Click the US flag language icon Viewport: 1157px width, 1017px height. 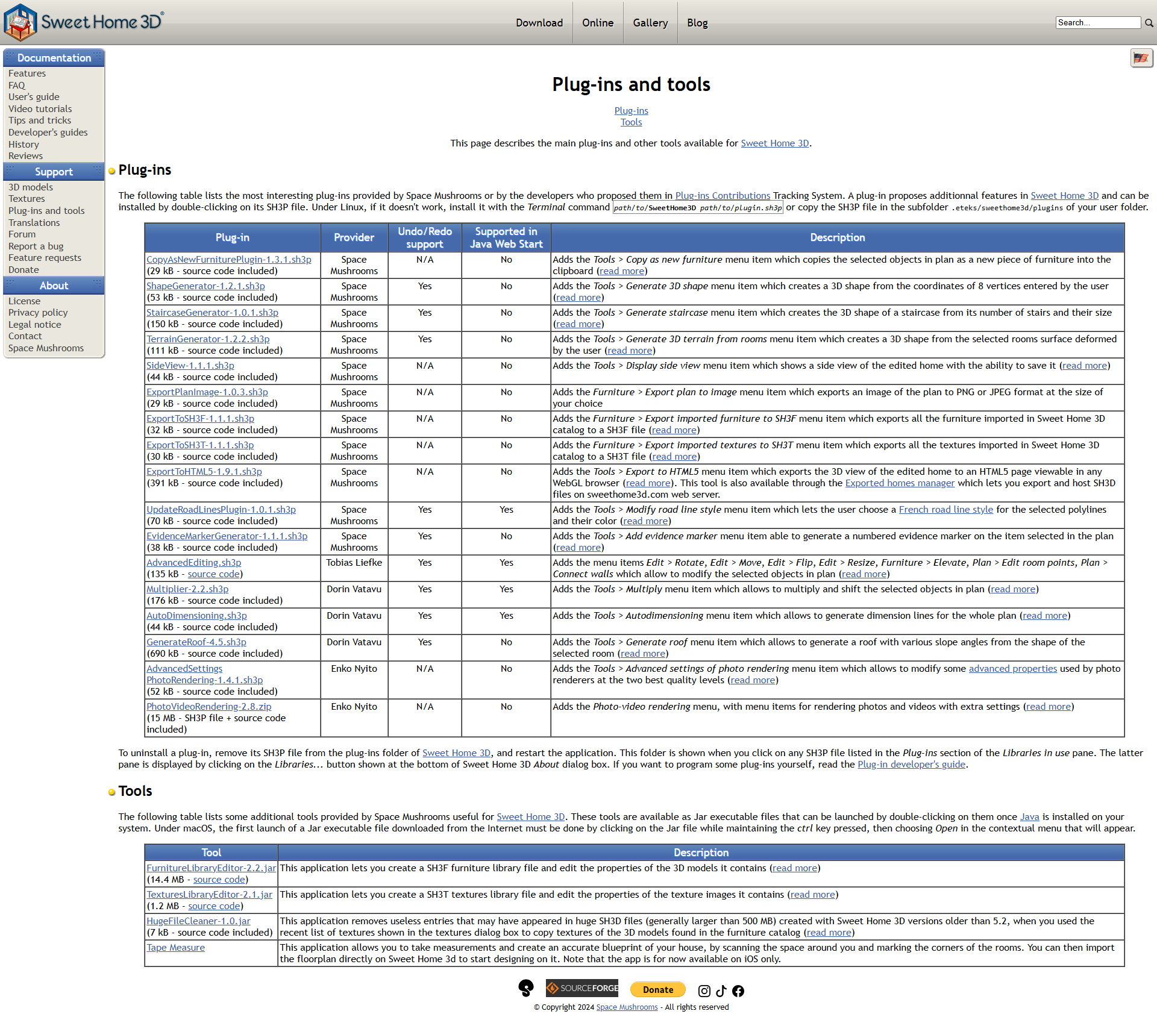pyautogui.click(x=1141, y=58)
